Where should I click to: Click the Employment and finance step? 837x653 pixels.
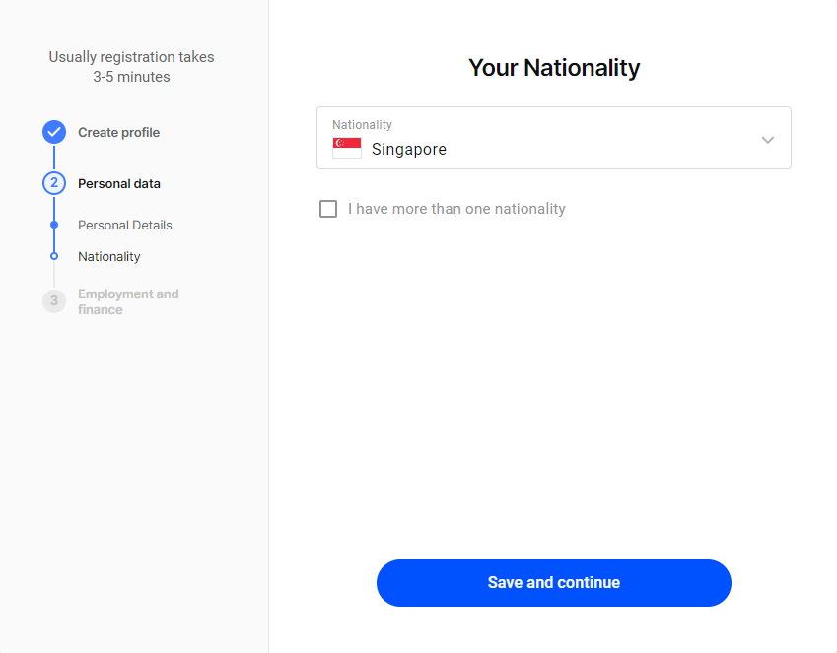[x=128, y=301]
